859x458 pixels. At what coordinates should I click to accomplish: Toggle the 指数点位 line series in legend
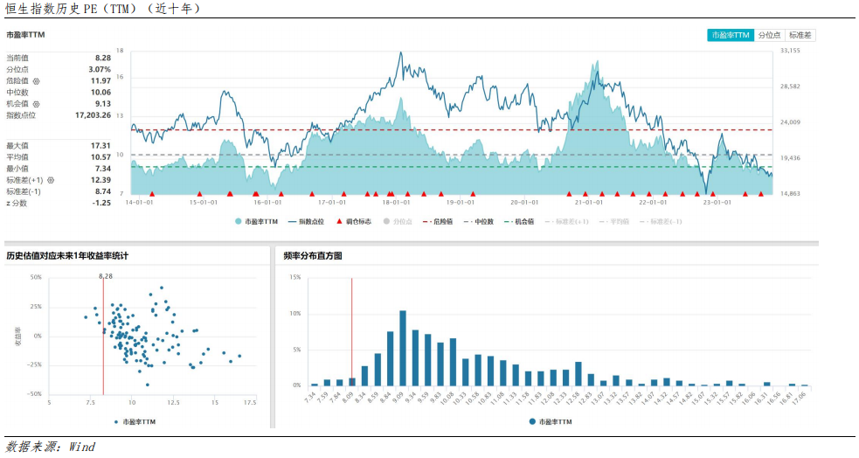(x=305, y=221)
